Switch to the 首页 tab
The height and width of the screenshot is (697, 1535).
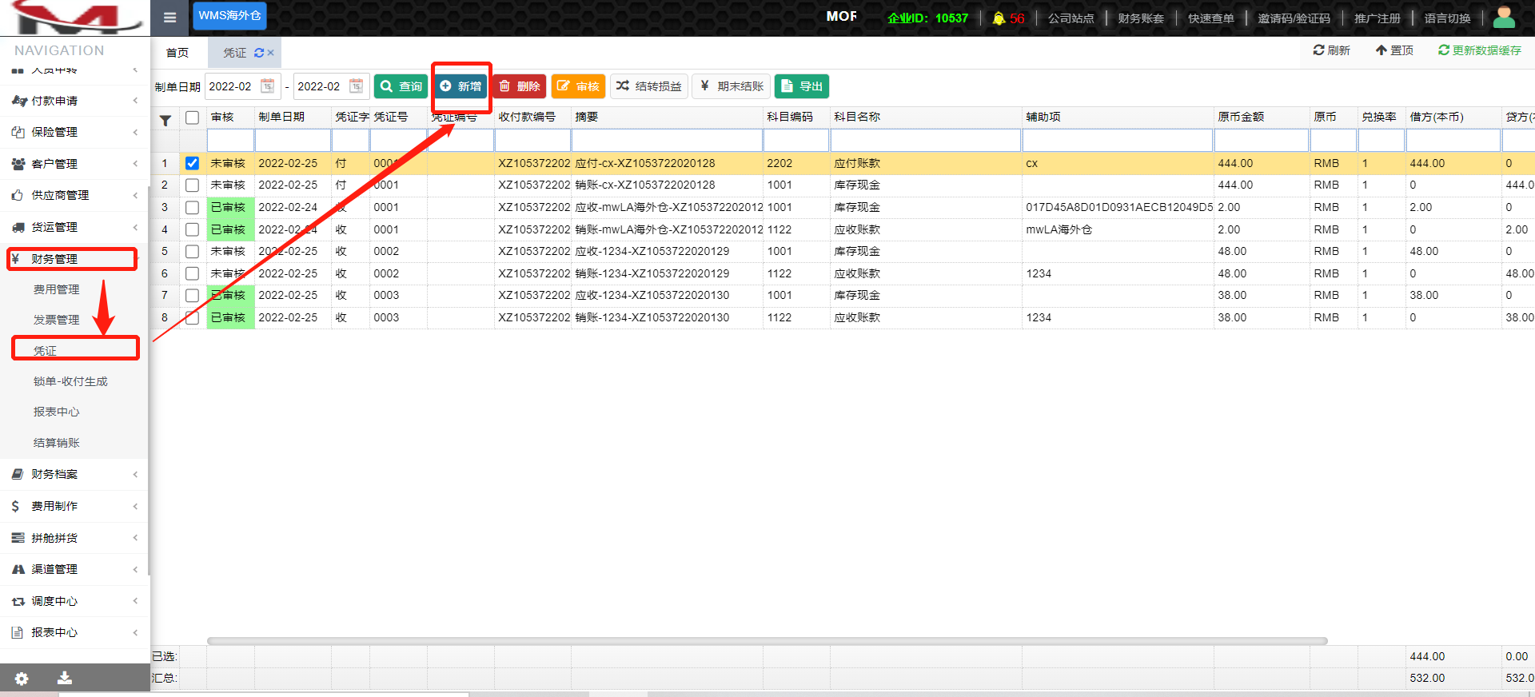click(177, 53)
